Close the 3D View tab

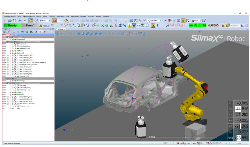[65, 29]
